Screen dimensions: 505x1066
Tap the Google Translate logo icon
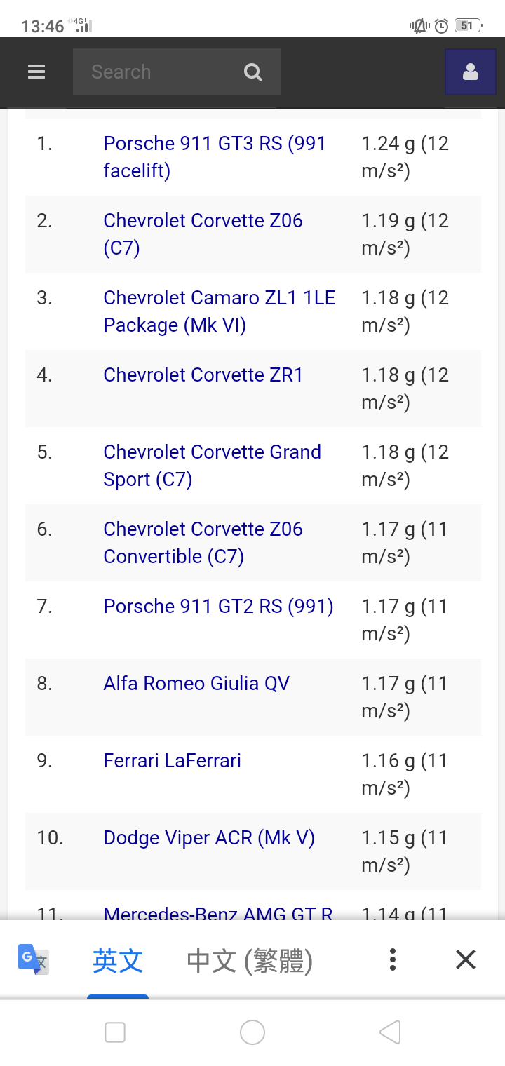(x=33, y=959)
